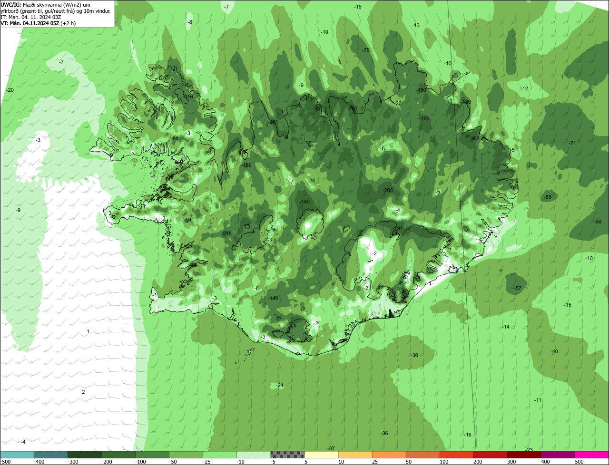Select the map value '-140' in the south
The image size is (609, 465).
pos(273,298)
